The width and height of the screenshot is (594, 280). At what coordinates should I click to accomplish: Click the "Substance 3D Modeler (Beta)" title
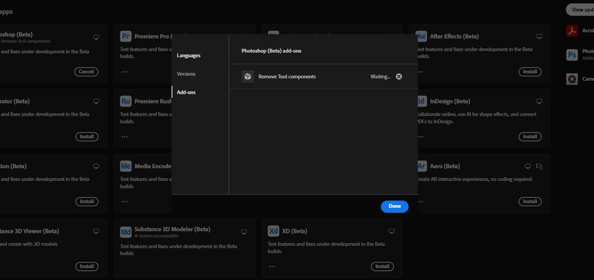tap(172, 229)
